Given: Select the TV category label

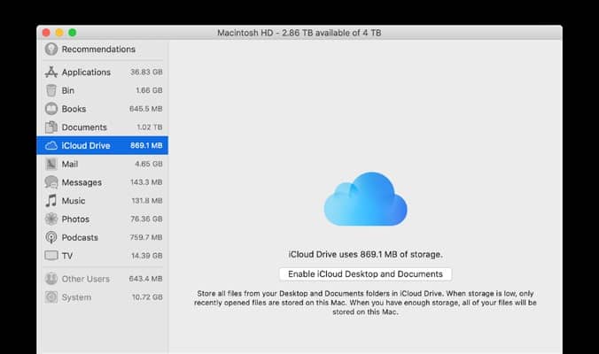Looking at the screenshot, I should 67,256.
